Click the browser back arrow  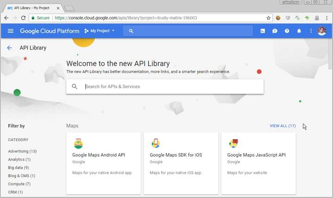(x=6, y=18)
